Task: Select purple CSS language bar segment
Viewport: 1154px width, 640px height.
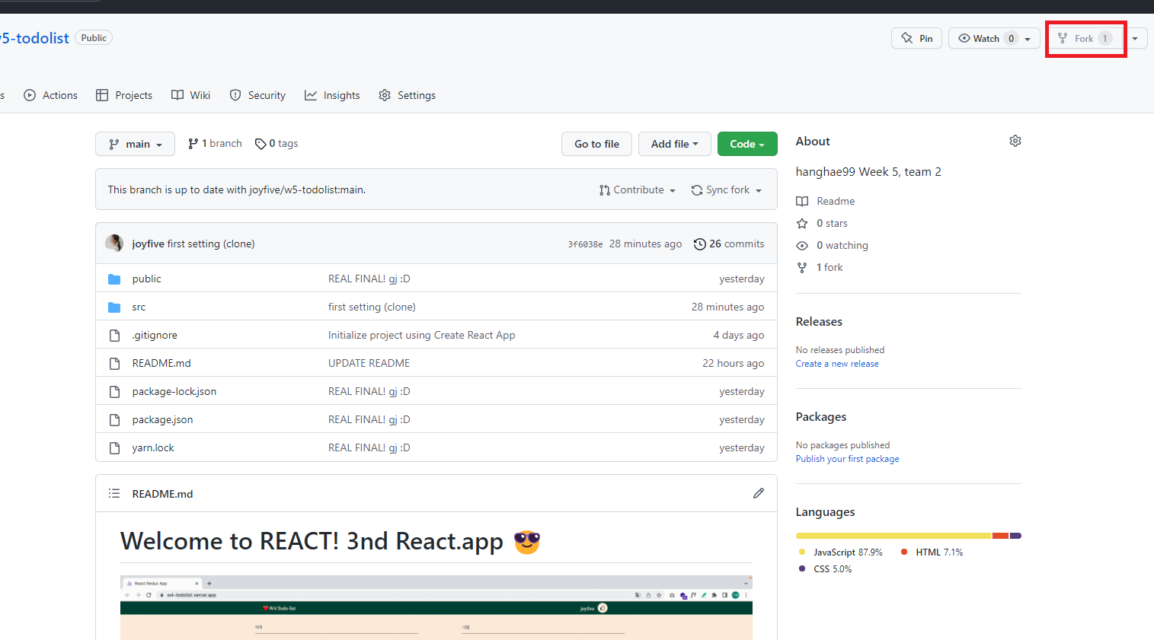Action: point(1015,536)
